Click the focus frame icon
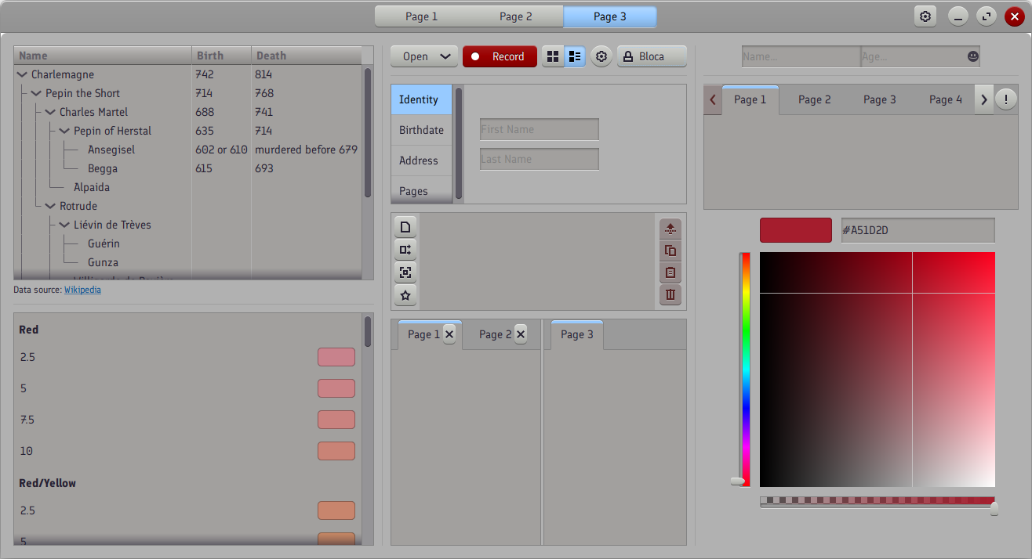1032x559 pixels. [405, 272]
